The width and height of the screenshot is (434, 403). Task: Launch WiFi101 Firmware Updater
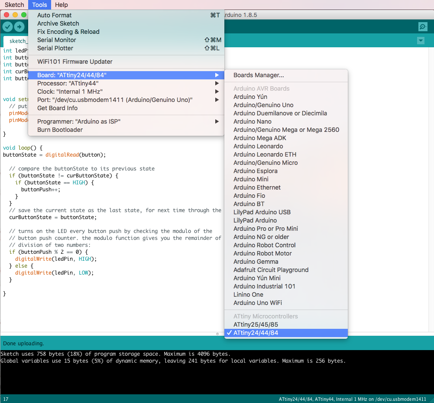(x=126, y=62)
